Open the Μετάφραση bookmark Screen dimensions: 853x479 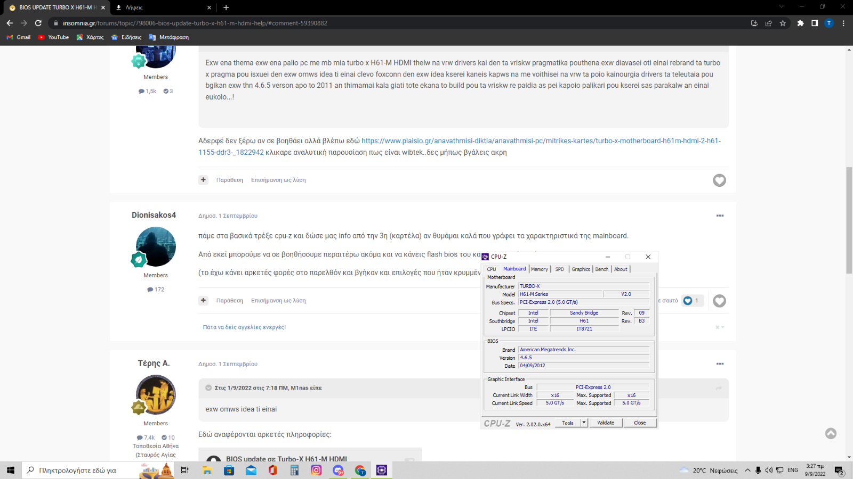169,37
